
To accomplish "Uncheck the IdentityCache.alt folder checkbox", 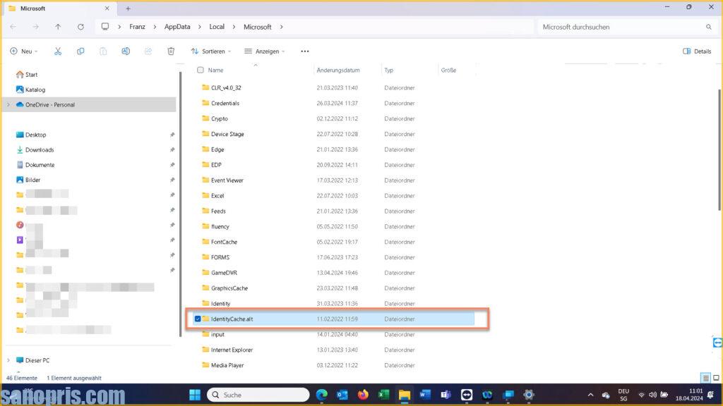I will click(x=198, y=319).
